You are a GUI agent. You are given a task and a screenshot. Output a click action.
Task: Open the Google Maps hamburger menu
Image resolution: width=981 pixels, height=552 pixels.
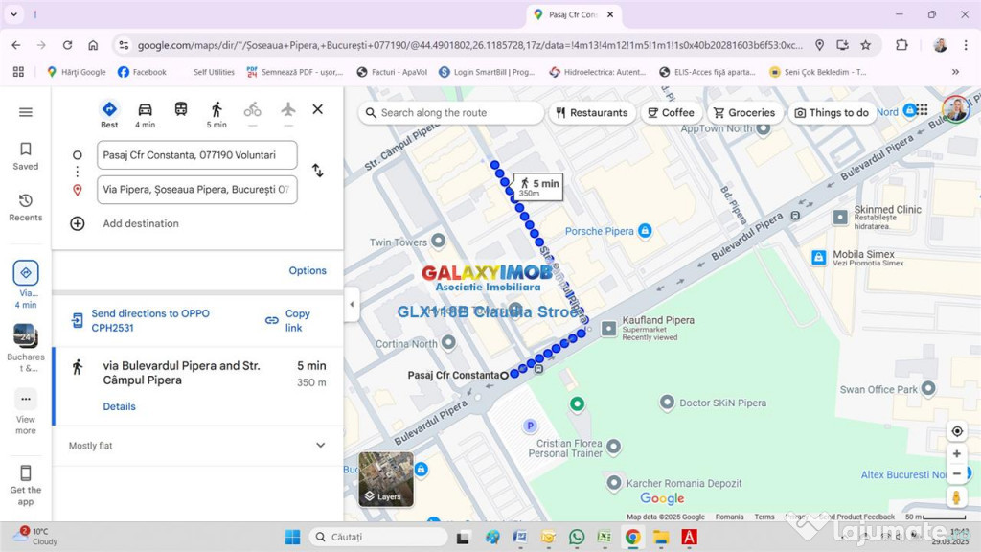point(26,112)
